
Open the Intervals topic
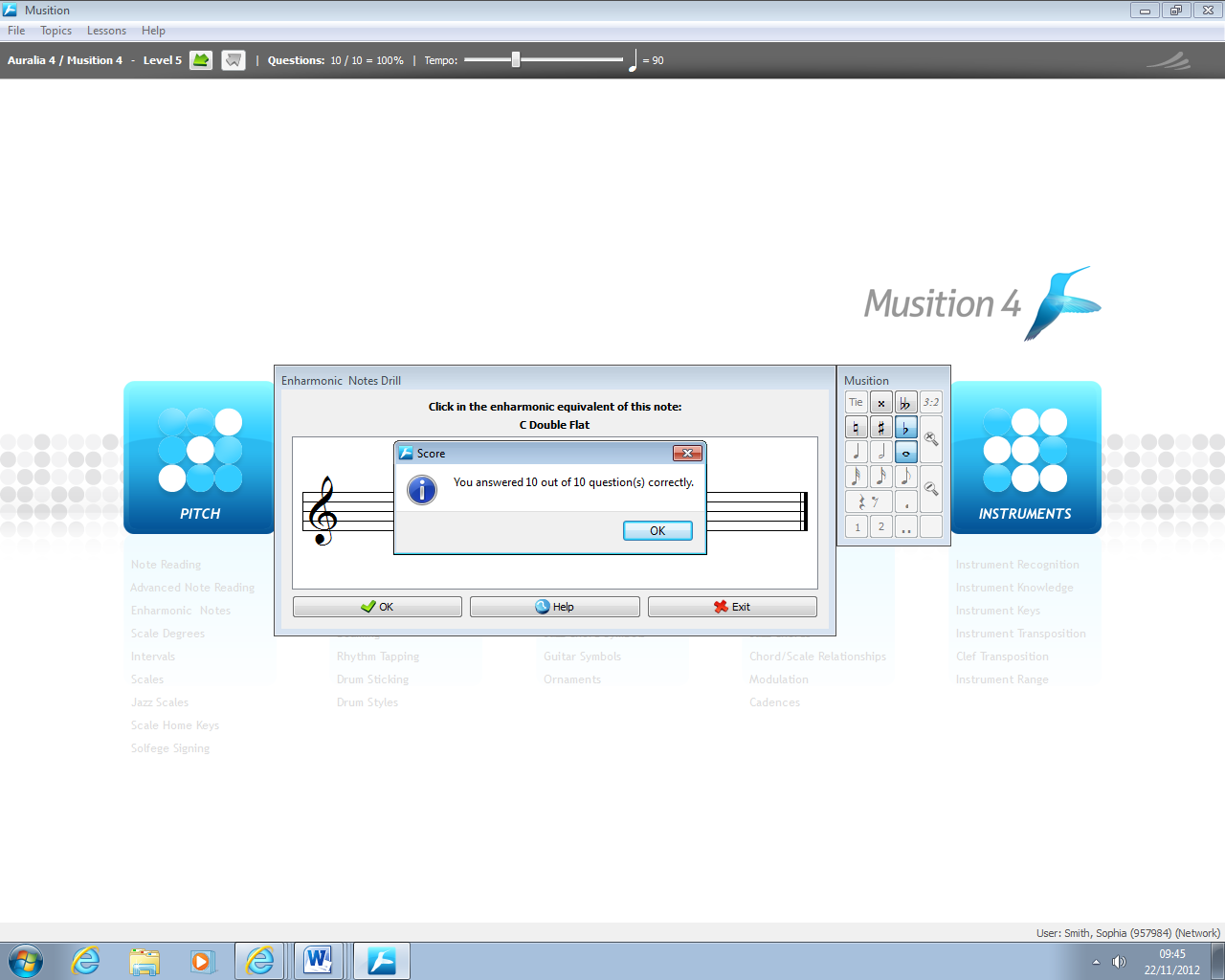pyautogui.click(x=153, y=657)
